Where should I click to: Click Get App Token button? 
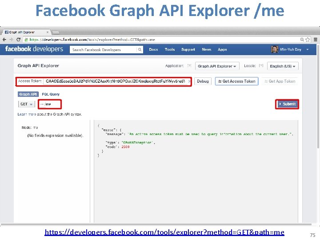coord(280,81)
